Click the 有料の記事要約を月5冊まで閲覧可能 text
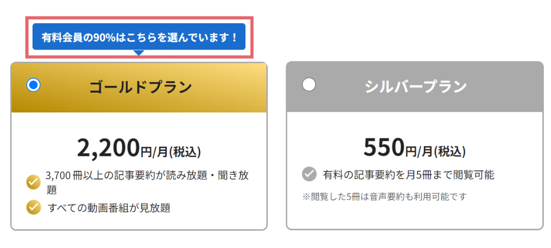Viewport: 551px width, 248px height. pyautogui.click(x=408, y=175)
